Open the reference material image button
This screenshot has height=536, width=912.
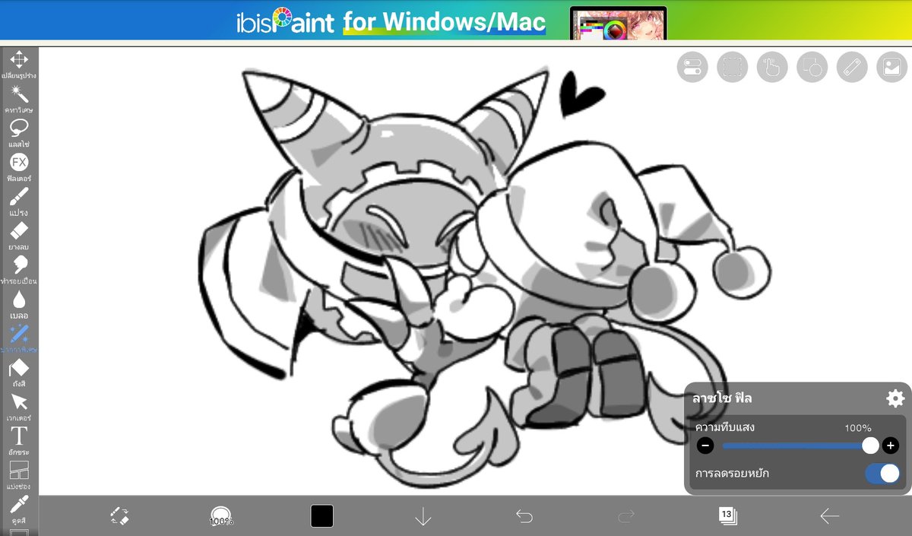tap(892, 67)
